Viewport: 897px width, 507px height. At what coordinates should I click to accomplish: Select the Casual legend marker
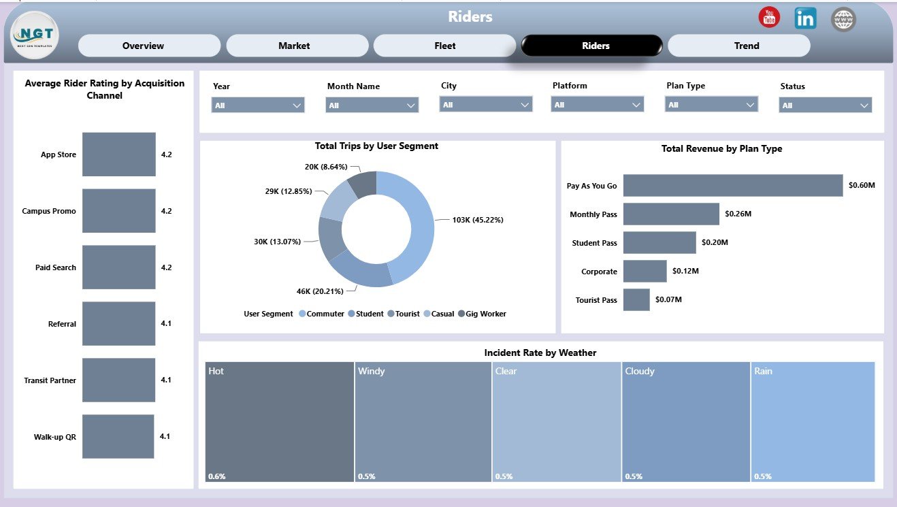(427, 314)
